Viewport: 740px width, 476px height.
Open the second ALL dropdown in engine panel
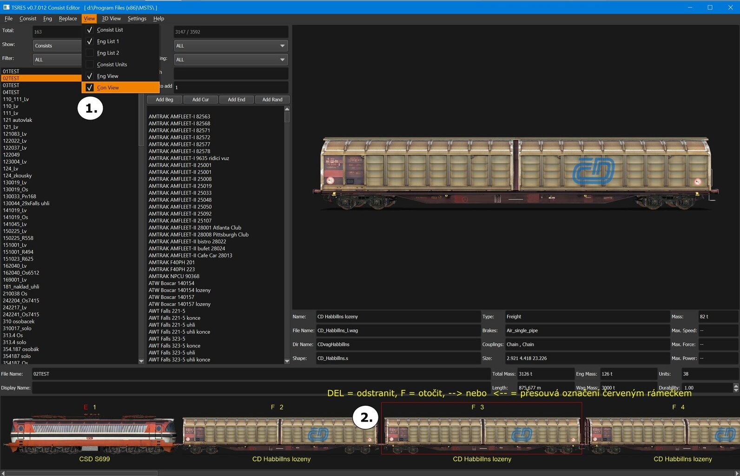231,59
